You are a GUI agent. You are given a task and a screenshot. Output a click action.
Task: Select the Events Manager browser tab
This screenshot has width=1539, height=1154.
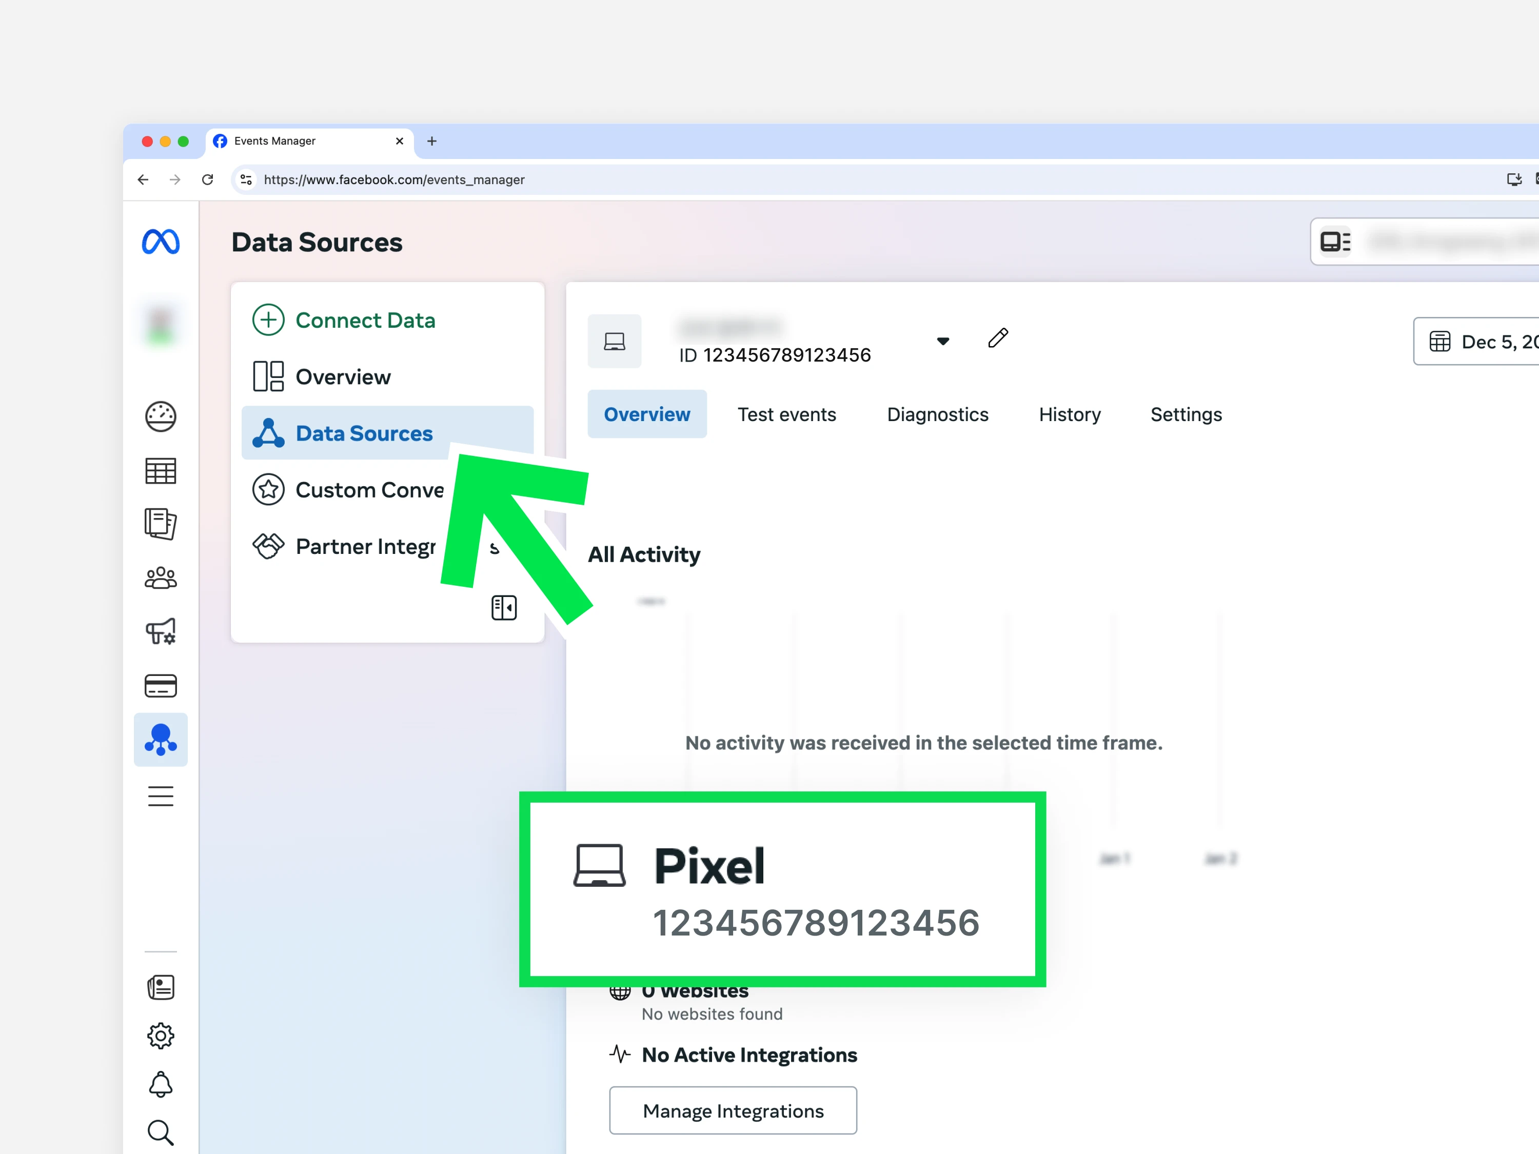310,141
